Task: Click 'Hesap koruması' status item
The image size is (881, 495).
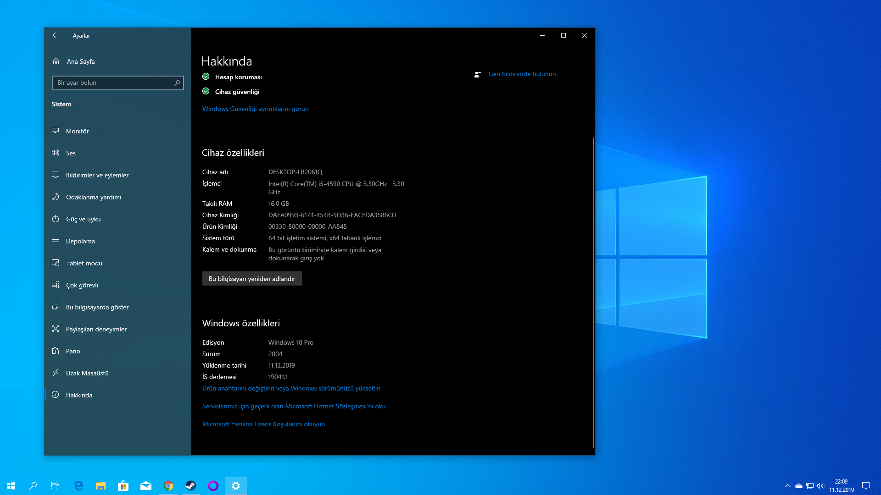Action: 232,77
